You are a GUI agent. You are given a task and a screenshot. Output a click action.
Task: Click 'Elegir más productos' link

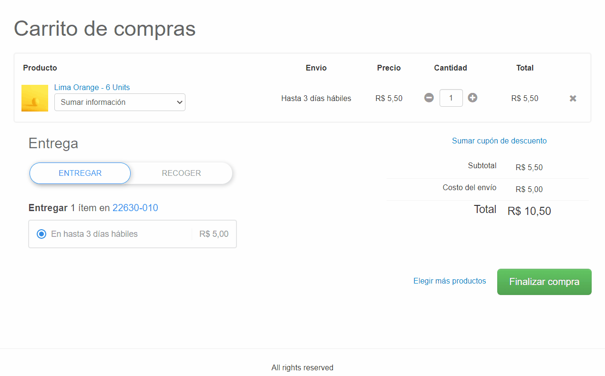tap(450, 281)
